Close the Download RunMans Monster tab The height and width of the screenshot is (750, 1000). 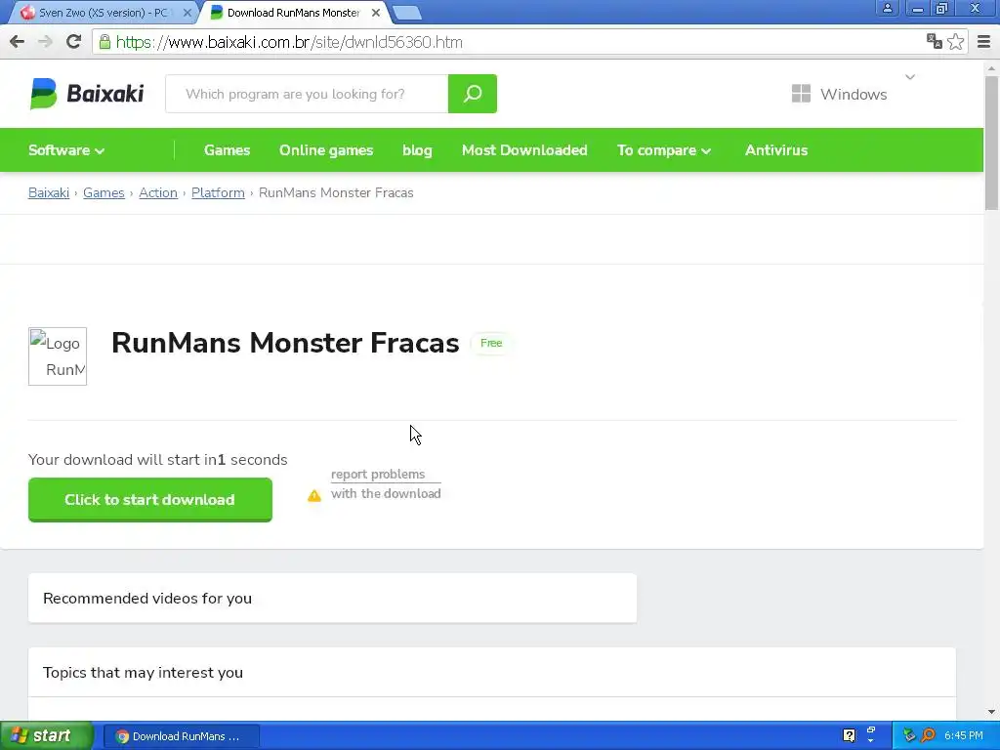click(x=376, y=13)
